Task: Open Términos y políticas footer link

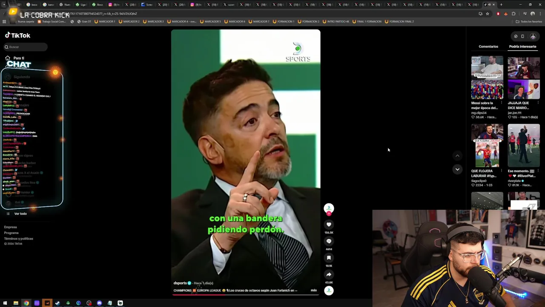Action: coord(18,238)
